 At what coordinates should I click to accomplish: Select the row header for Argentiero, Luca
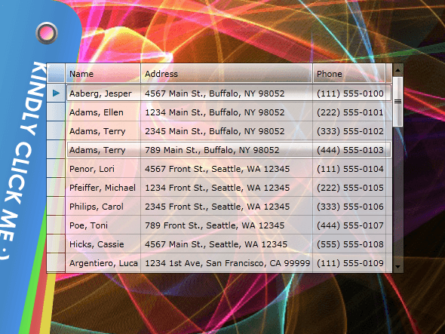[56, 263]
